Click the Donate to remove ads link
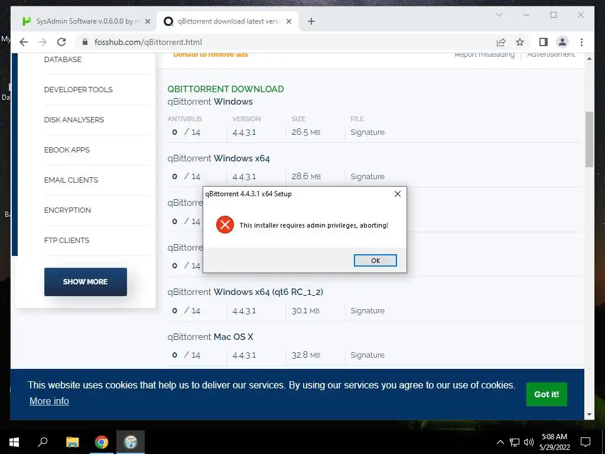Viewport: 605px width, 454px height. click(211, 54)
